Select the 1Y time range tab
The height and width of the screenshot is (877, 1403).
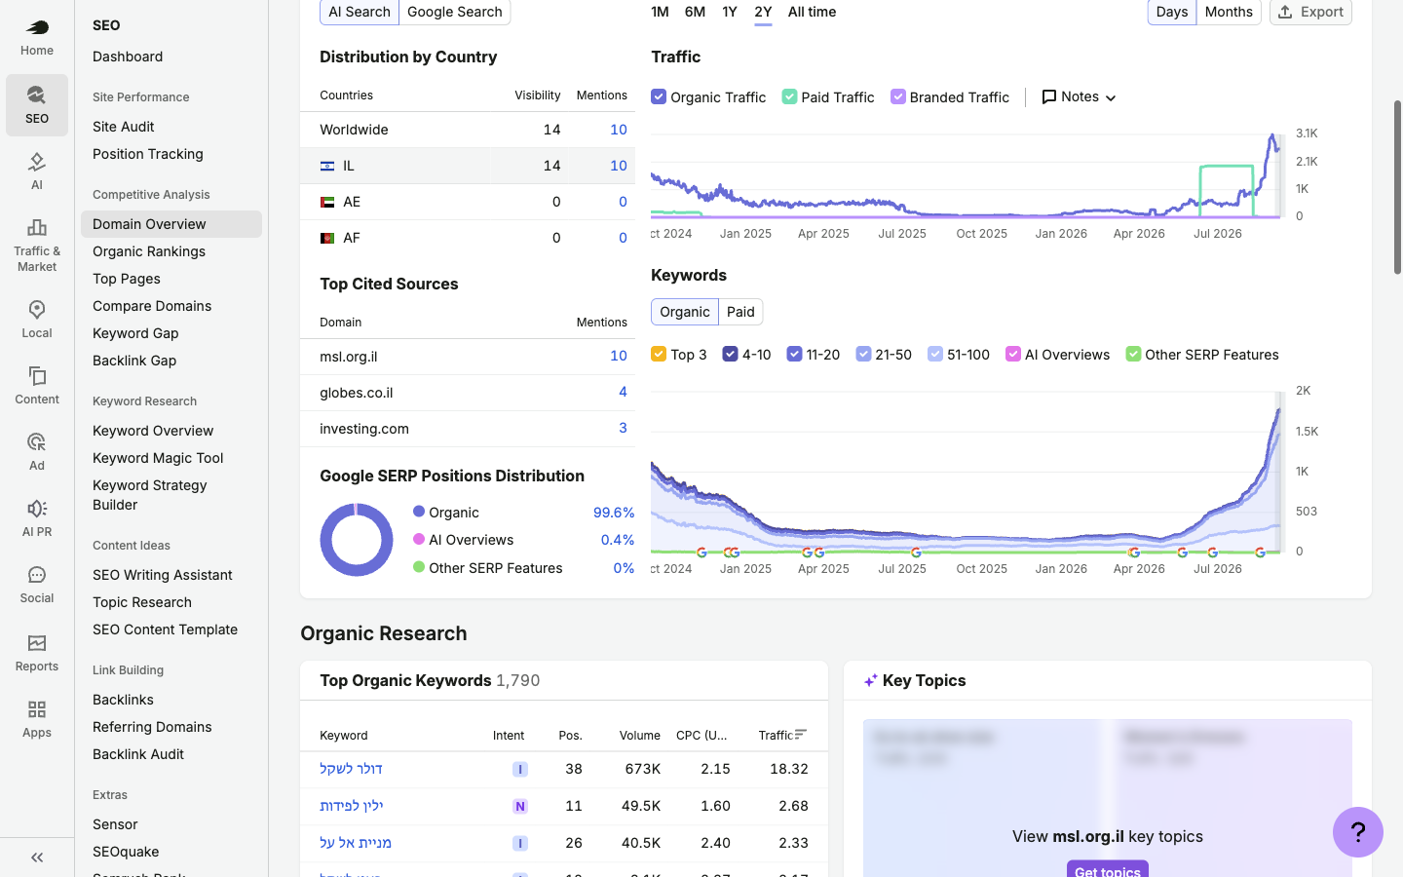coord(730,12)
